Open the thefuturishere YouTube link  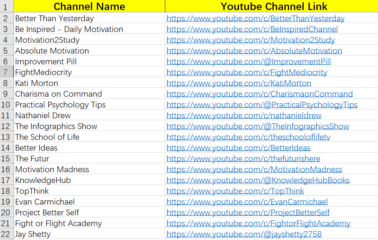click(243, 159)
